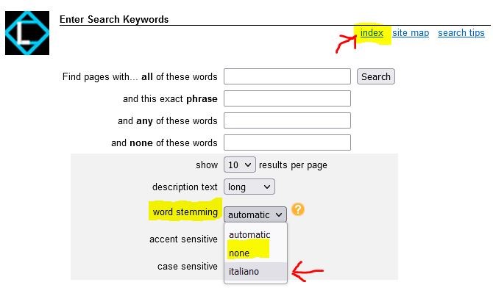Viewport: 493px width, 296px height.
Task: Click the 'description text' label
Action: tap(185, 187)
